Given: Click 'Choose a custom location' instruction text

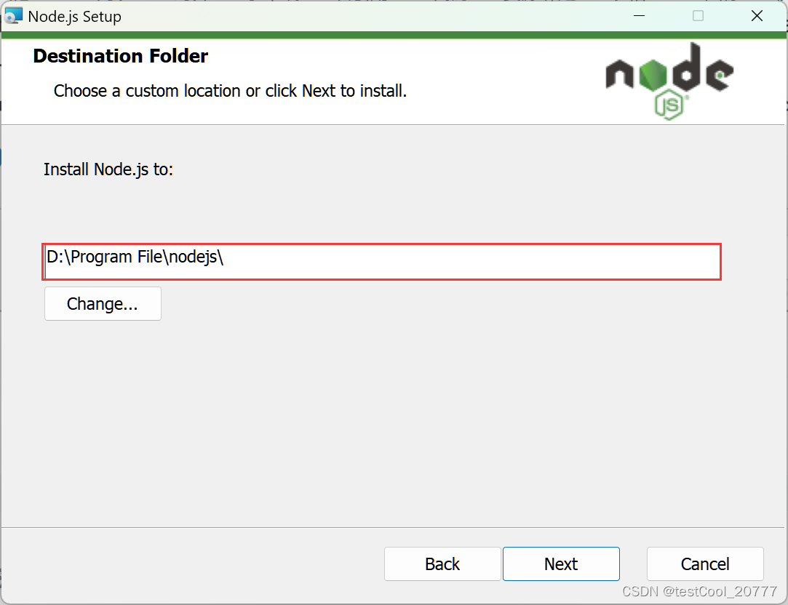Looking at the screenshot, I should coord(230,91).
